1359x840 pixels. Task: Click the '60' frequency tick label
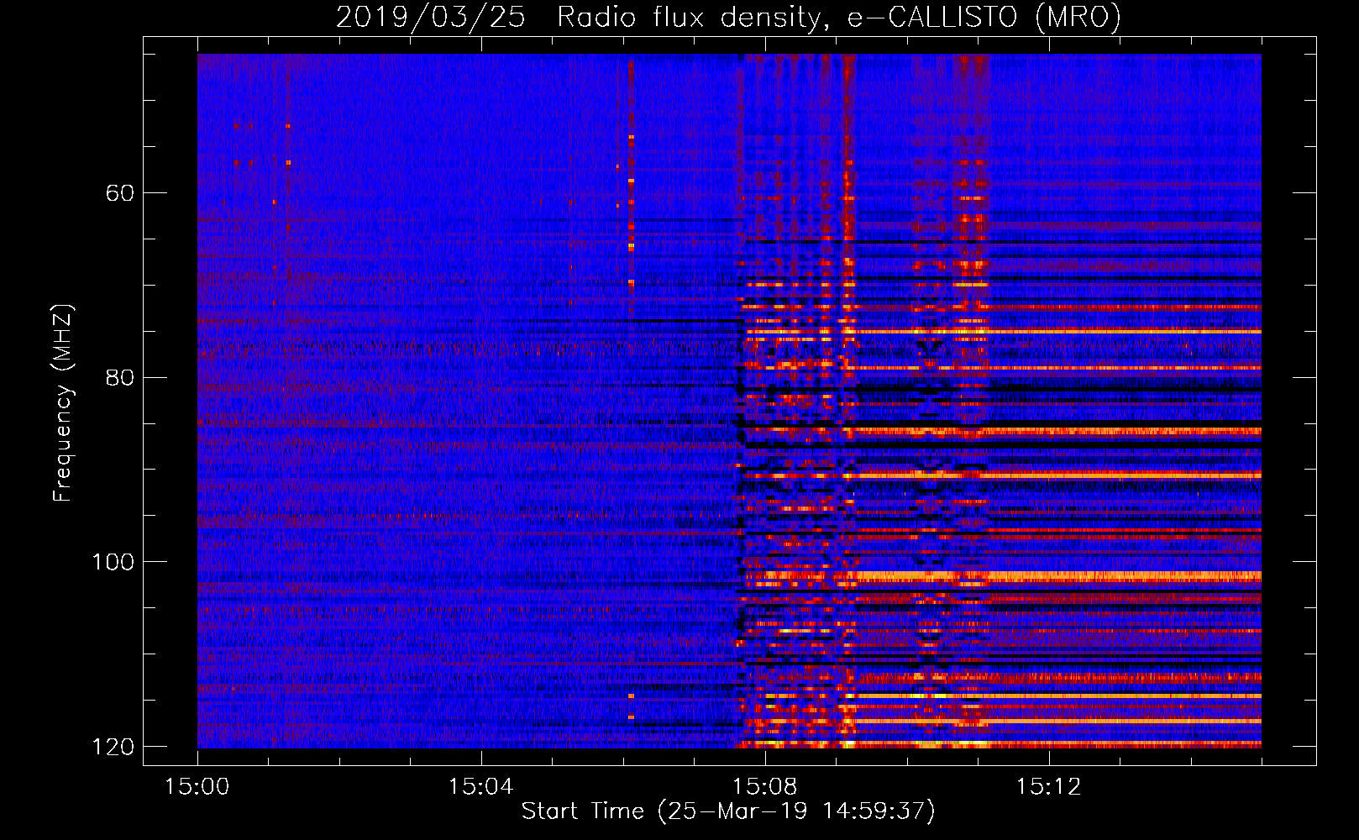point(120,193)
